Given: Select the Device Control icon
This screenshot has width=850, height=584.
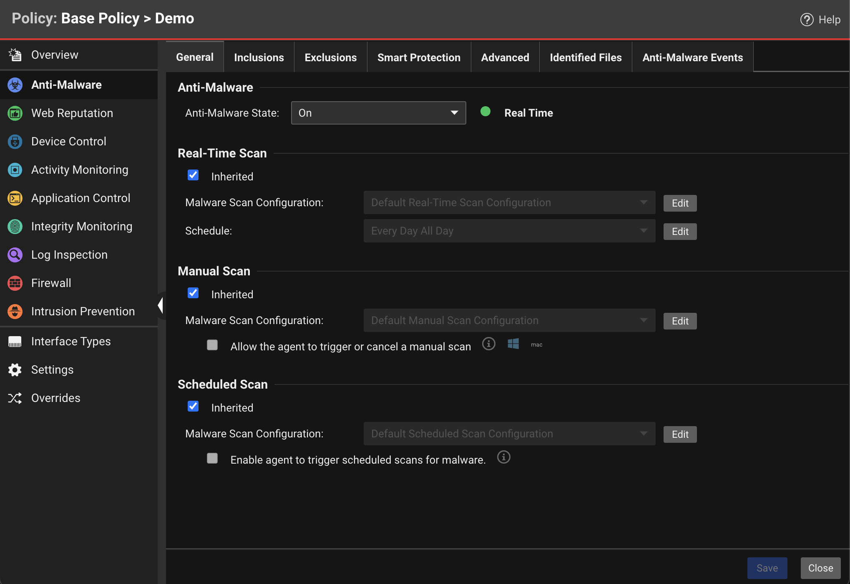Looking at the screenshot, I should tap(15, 141).
